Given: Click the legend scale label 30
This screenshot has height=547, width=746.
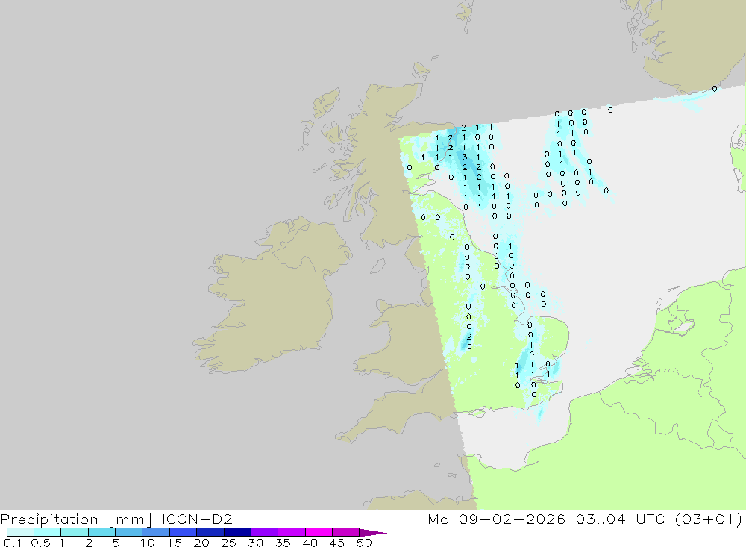Looking at the screenshot, I should 256,543.
